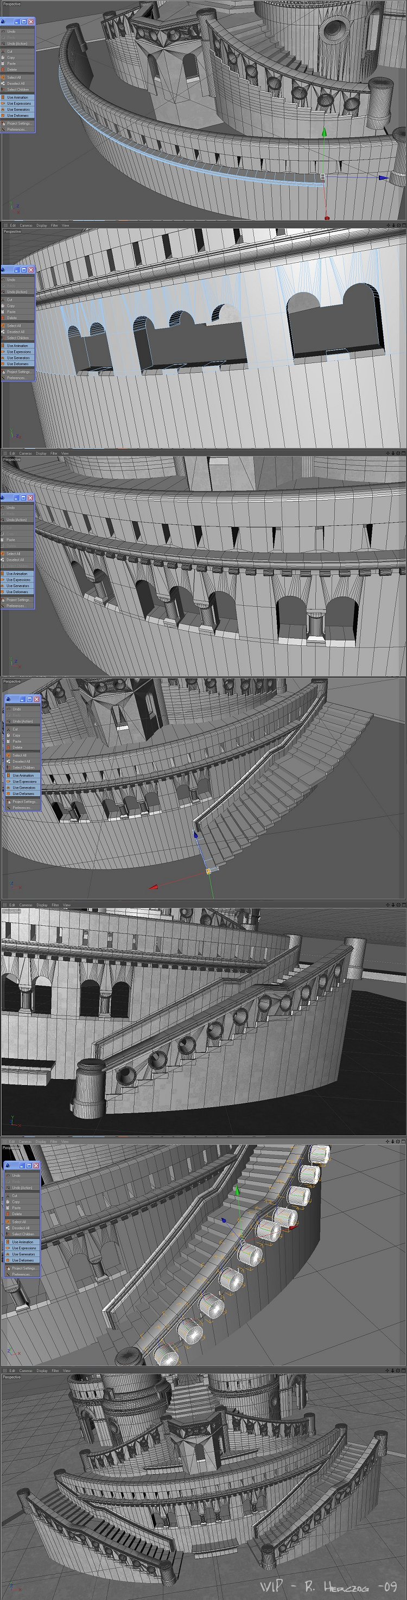Open Edit menu in the topmost viewport menu bar
This screenshot has height=1600, width=407.
click(x=12, y=225)
